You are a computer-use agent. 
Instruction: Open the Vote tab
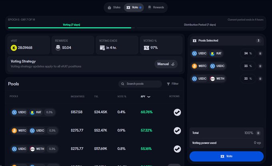pos(134,8)
